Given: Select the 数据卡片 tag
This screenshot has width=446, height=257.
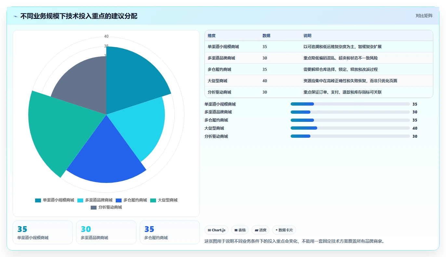Looking at the screenshot, I should (x=284, y=230).
